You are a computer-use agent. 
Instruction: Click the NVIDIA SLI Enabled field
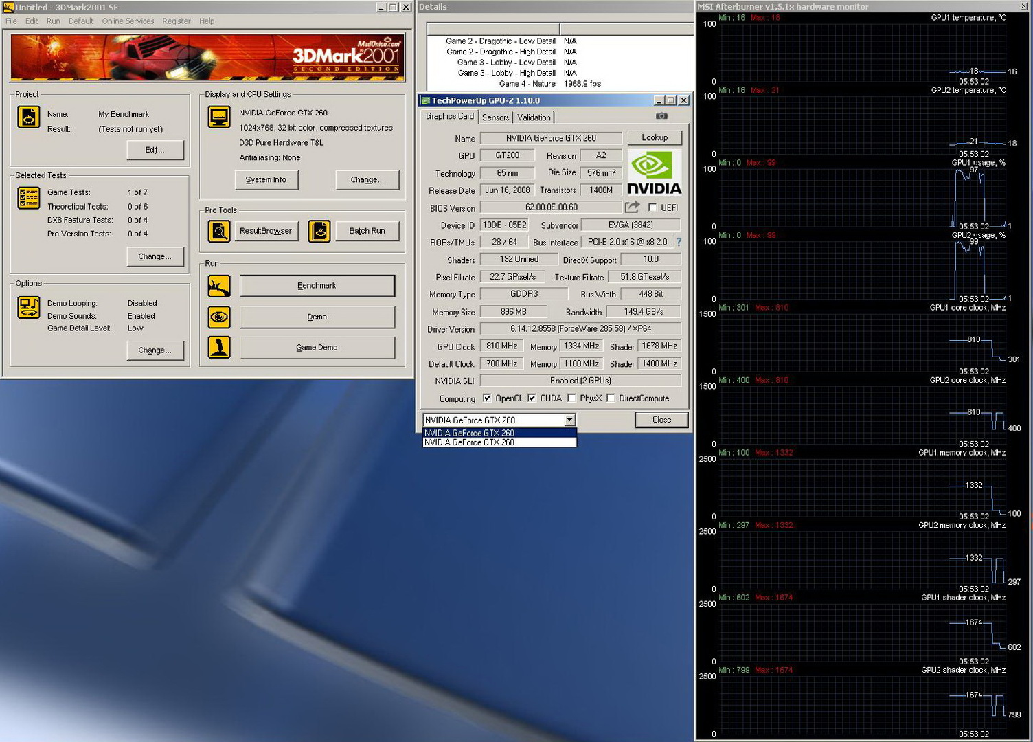click(x=580, y=381)
